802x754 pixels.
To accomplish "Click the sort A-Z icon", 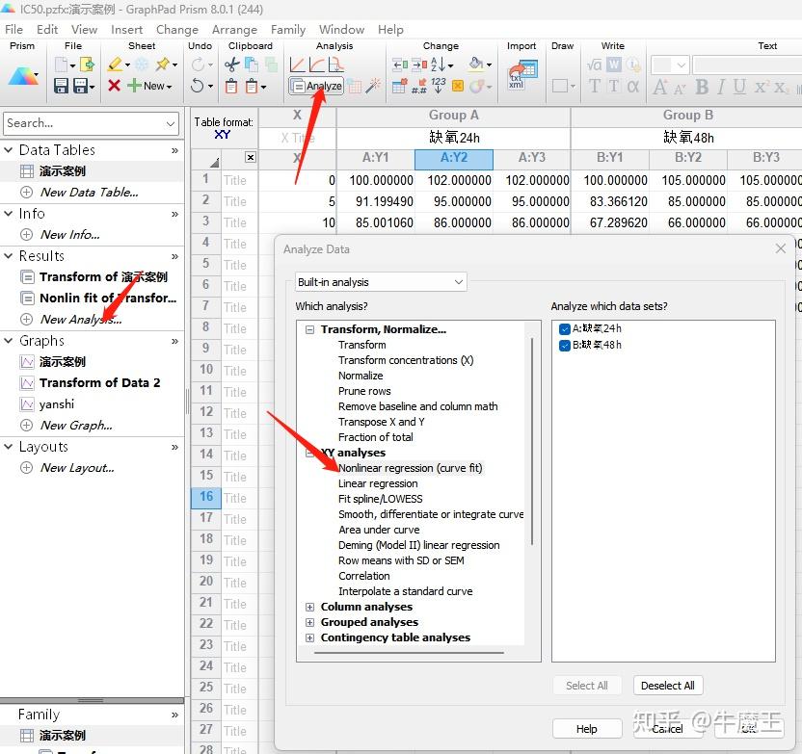I will tap(439, 65).
